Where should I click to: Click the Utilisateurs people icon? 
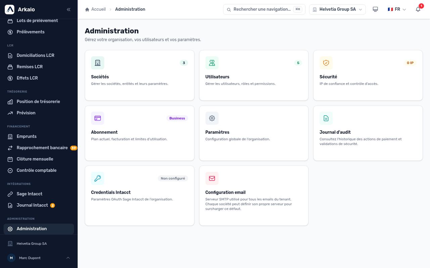coord(212,63)
